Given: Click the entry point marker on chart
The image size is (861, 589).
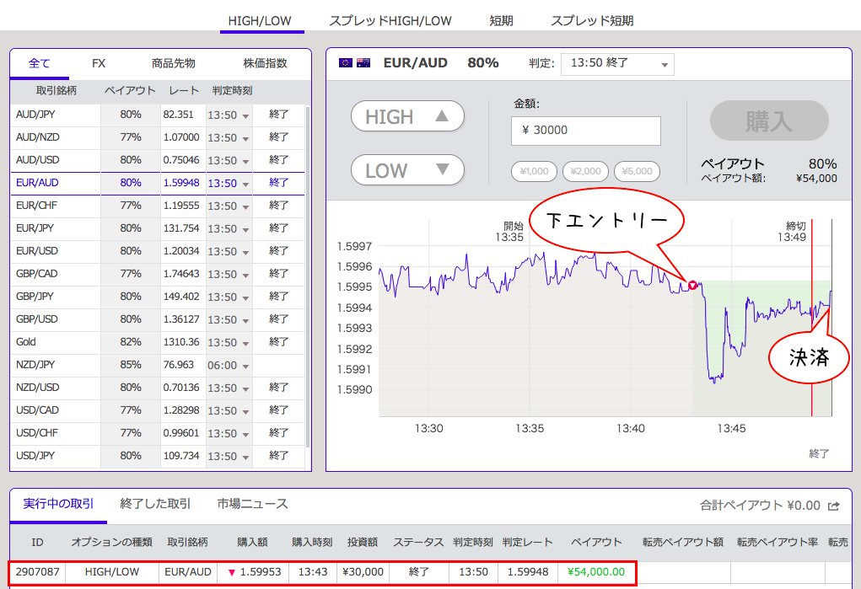Looking at the screenshot, I should [x=692, y=286].
